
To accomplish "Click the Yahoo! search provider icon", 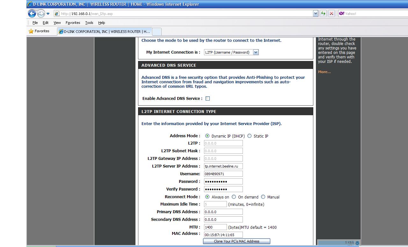I will tap(341, 13).
